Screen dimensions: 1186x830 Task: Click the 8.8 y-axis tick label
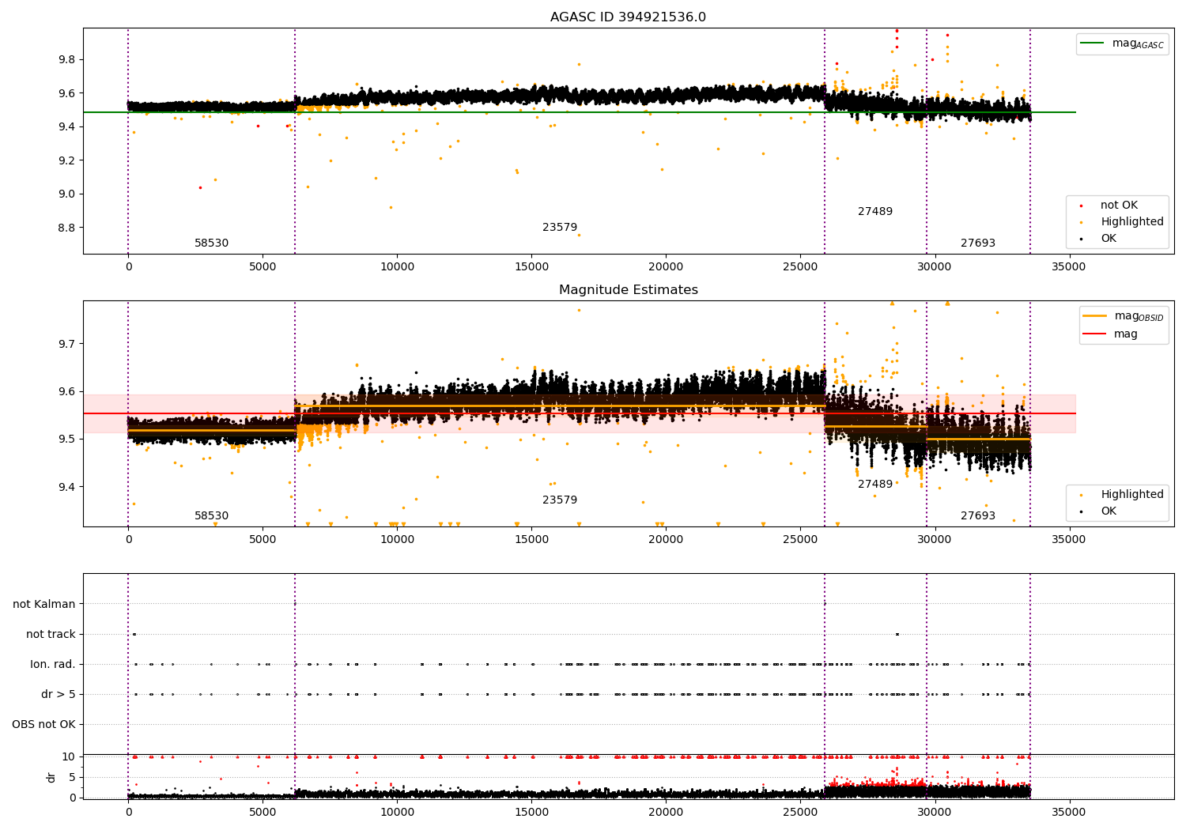click(66, 228)
